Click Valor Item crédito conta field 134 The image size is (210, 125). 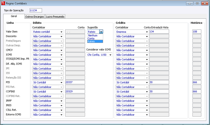tap(159, 32)
